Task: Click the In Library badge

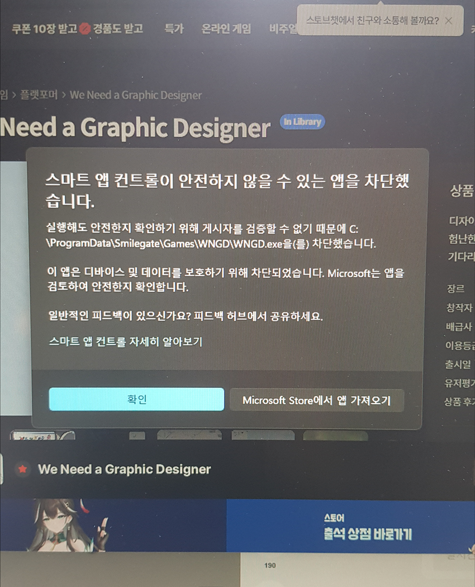Action: (302, 122)
